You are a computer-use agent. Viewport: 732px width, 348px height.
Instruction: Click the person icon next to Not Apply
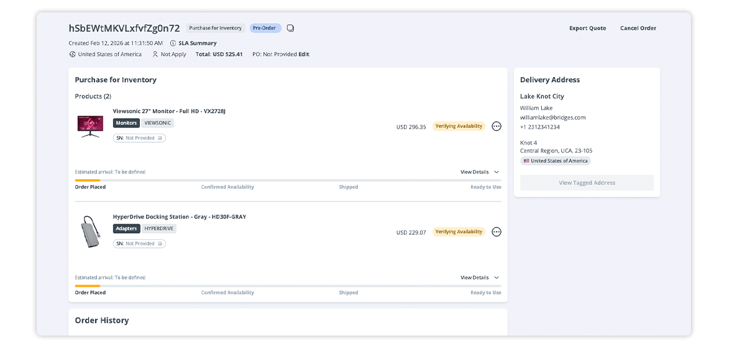tap(155, 54)
